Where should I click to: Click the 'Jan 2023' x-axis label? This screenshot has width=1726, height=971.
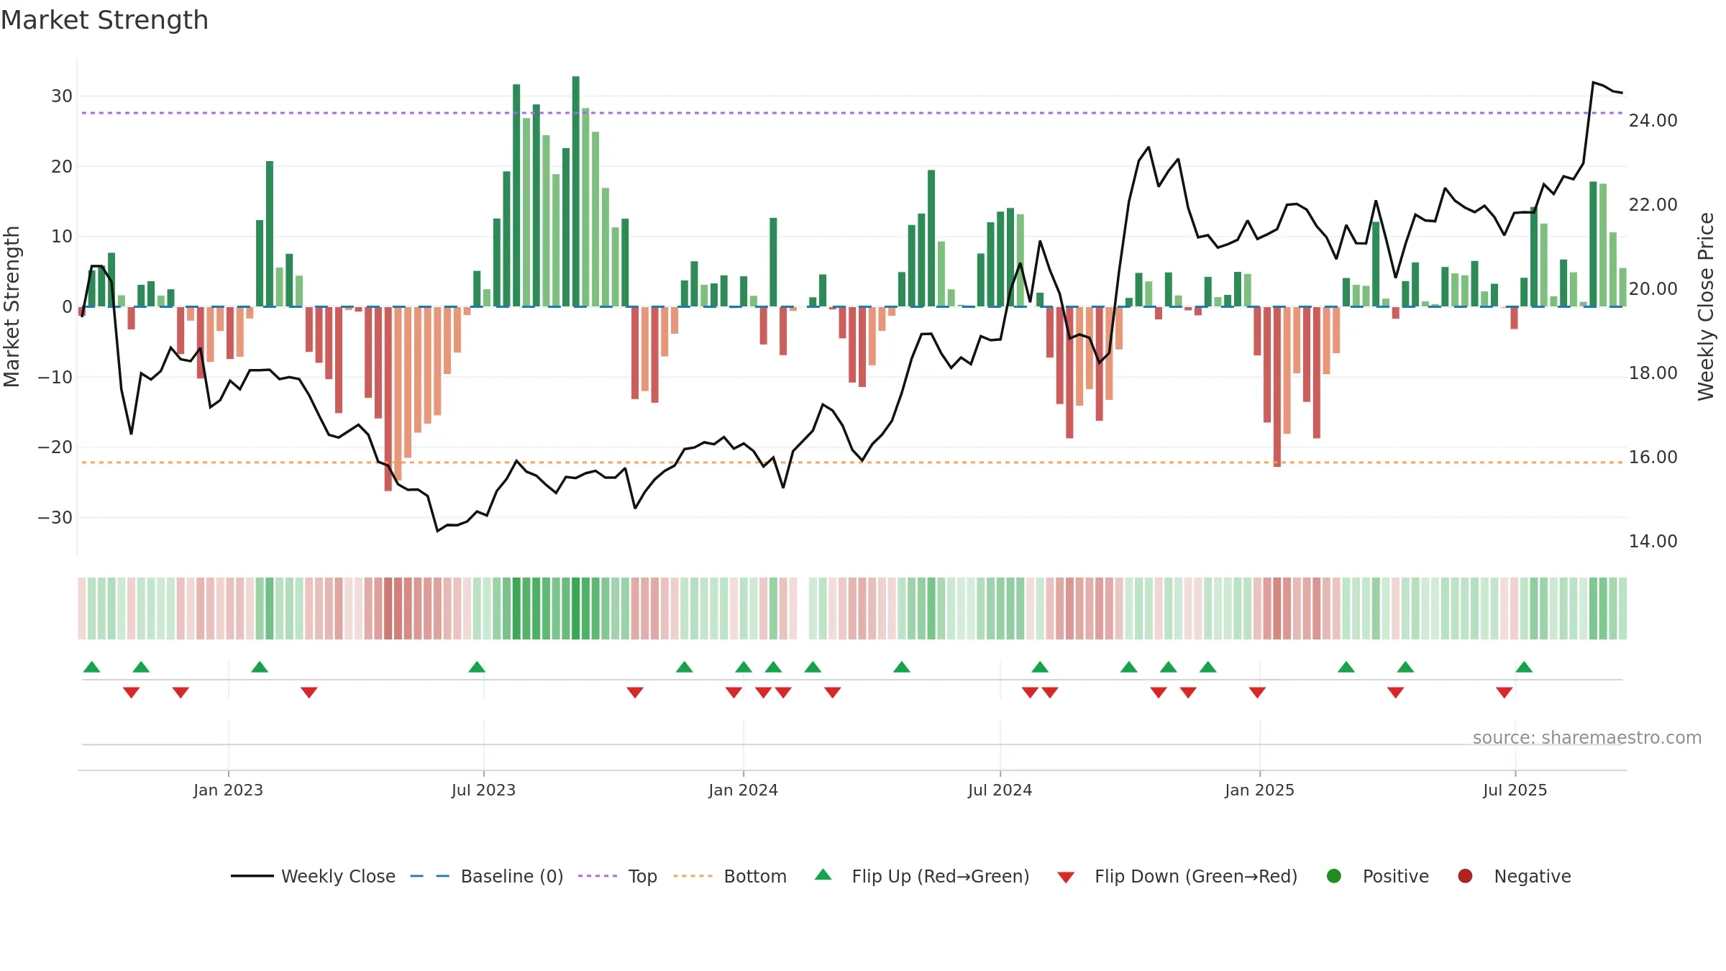pos(228,790)
